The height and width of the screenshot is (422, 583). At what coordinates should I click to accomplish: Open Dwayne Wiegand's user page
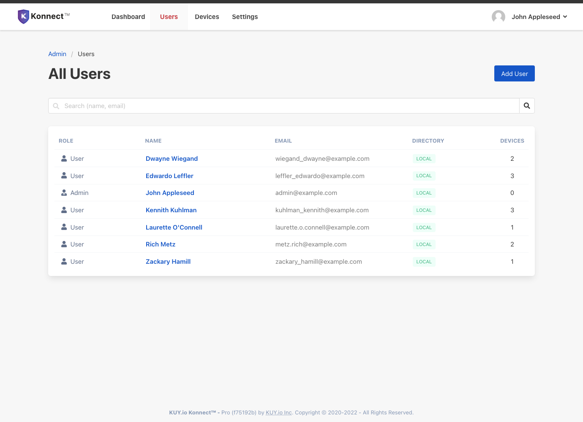pyautogui.click(x=172, y=159)
